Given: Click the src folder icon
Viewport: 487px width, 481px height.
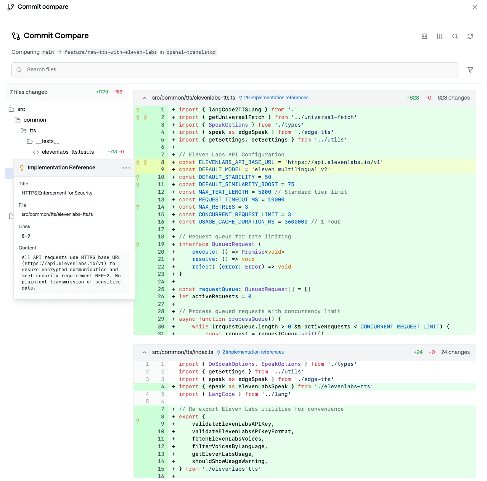Looking at the screenshot, I should pos(11,109).
